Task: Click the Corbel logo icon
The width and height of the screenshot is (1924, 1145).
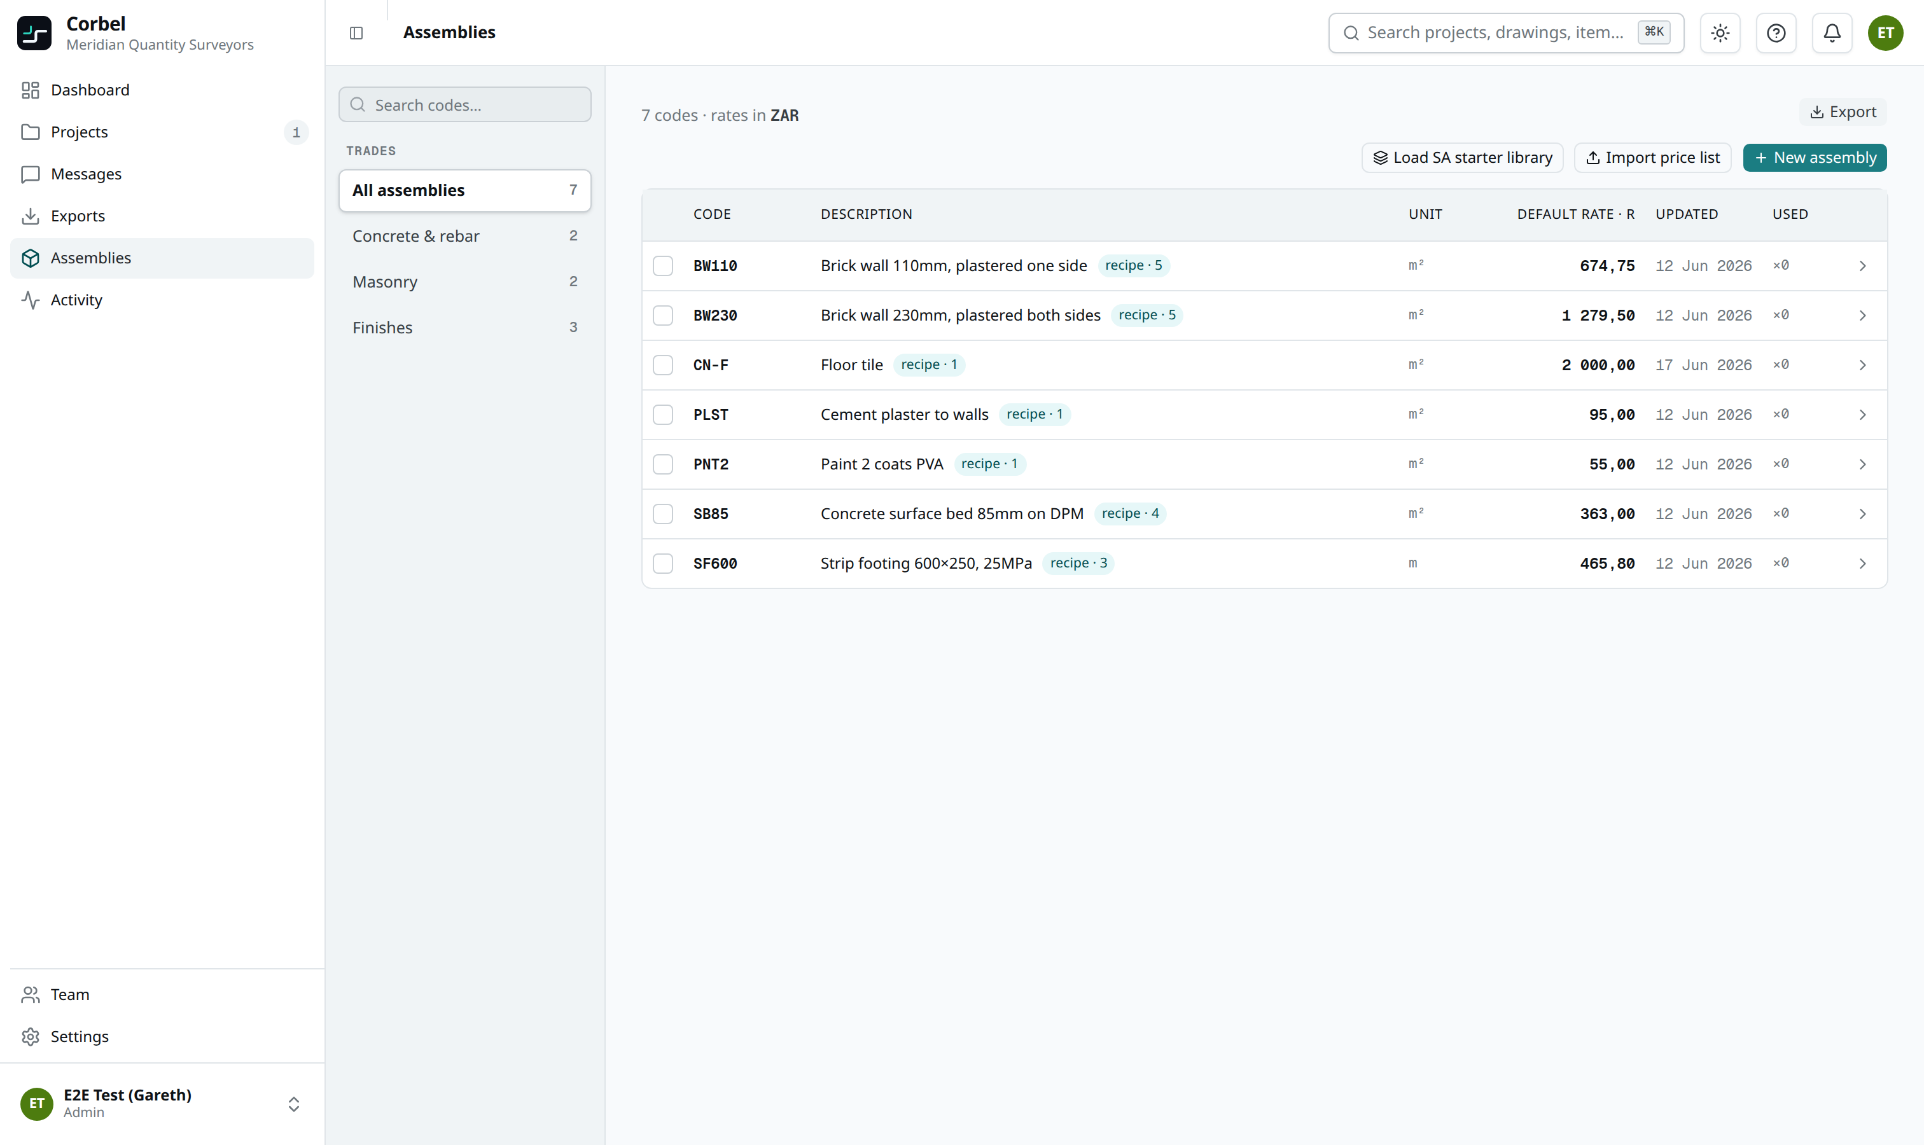Action: point(34,33)
